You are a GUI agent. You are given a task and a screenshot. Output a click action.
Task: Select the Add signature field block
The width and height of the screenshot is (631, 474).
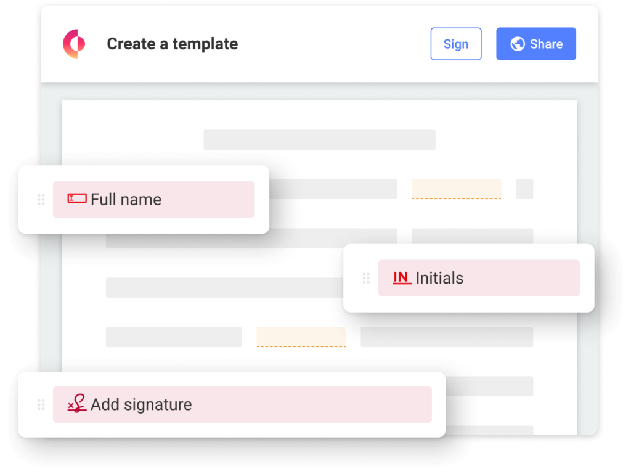242,404
